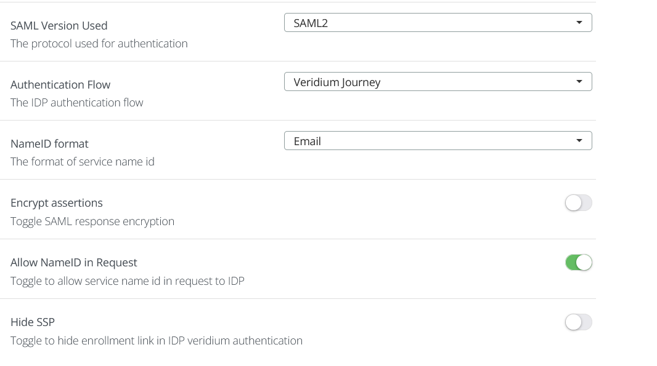Click the Allow NameID in Request label
Image resolution: width=657 pixels, height=366 pixels.
(x=74, y=262)
